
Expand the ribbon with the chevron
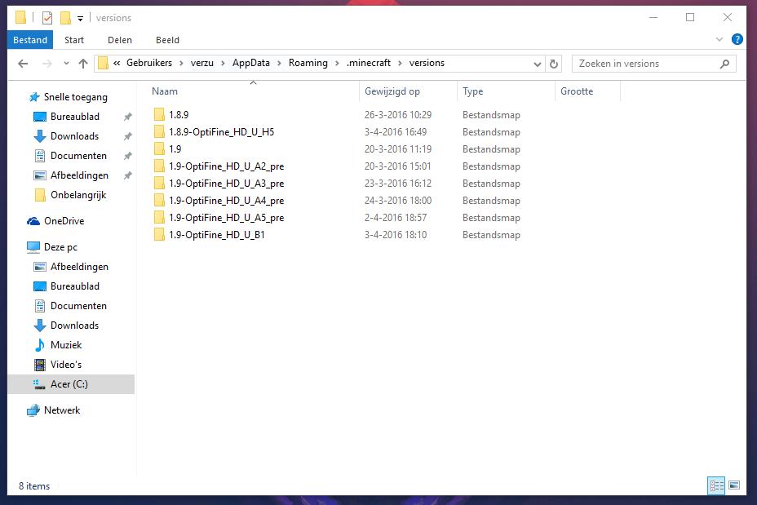(x=719, y=40)
